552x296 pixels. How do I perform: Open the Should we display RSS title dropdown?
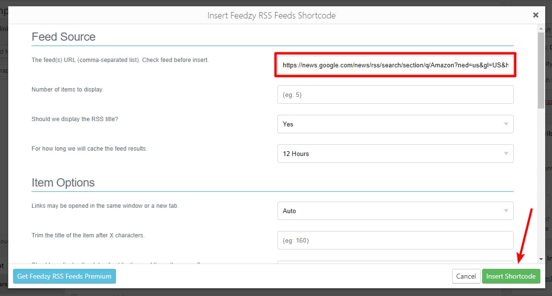pyautogui.click(x=395, y=124)
